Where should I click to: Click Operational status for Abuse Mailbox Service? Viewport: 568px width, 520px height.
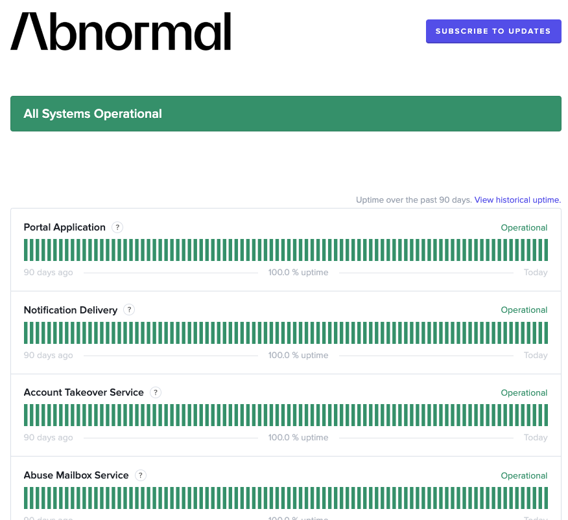pyautogui.click(x=524, y=475)
